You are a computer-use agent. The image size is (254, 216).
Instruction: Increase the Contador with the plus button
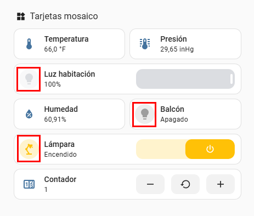(221, 184)
